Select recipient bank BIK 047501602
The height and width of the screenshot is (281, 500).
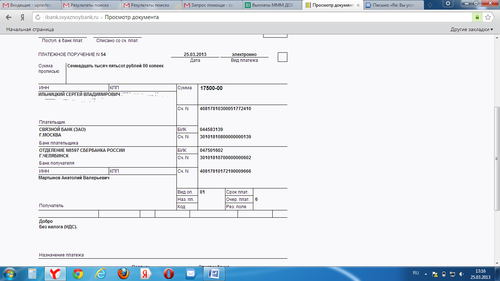pyautogui.click(x=211, y=150)
